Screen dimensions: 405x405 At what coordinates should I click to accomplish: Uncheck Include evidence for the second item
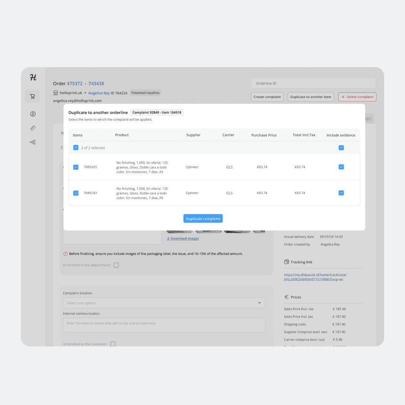click(341, 193)
